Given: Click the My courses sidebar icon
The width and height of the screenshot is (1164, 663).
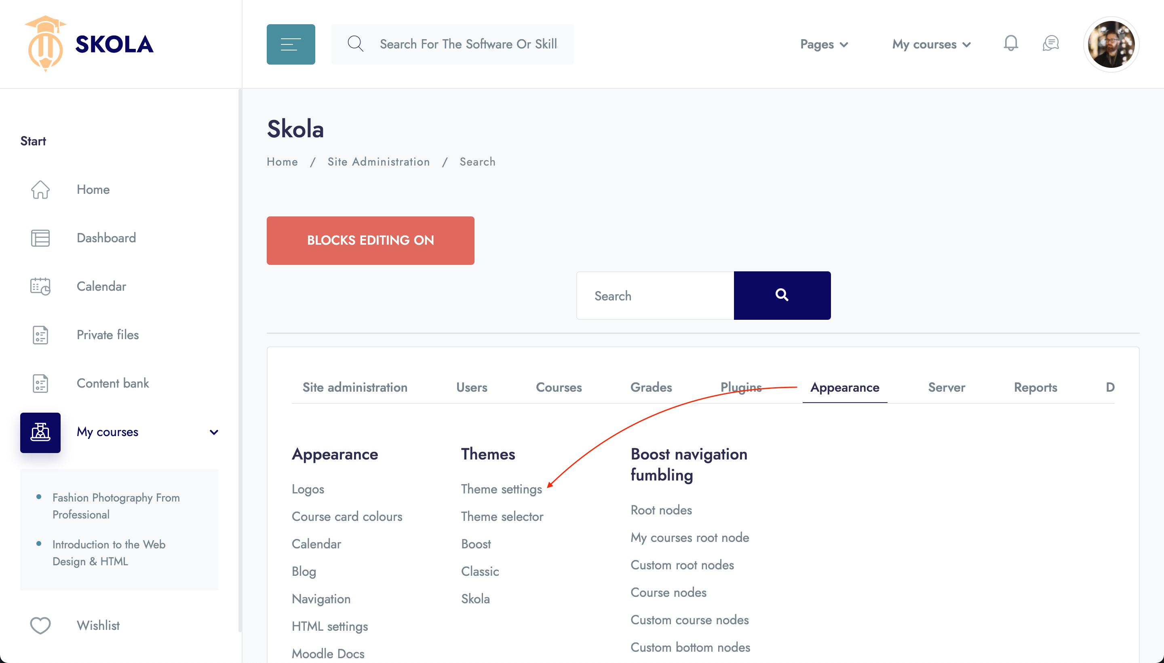Looking at the screenshot, I should (40, 432).
